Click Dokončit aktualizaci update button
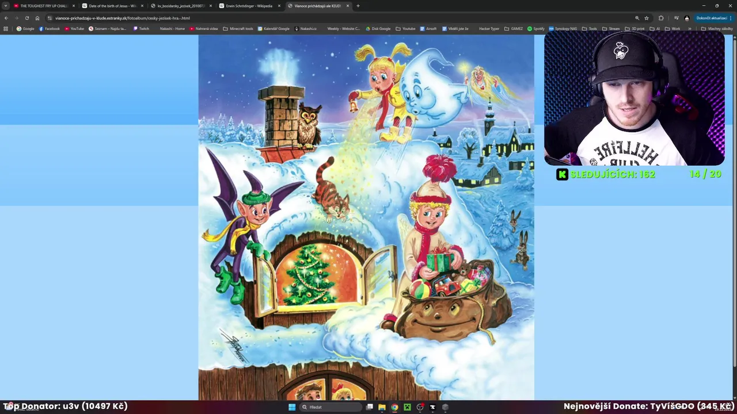The image size is (737, 414). click(713, 18)
